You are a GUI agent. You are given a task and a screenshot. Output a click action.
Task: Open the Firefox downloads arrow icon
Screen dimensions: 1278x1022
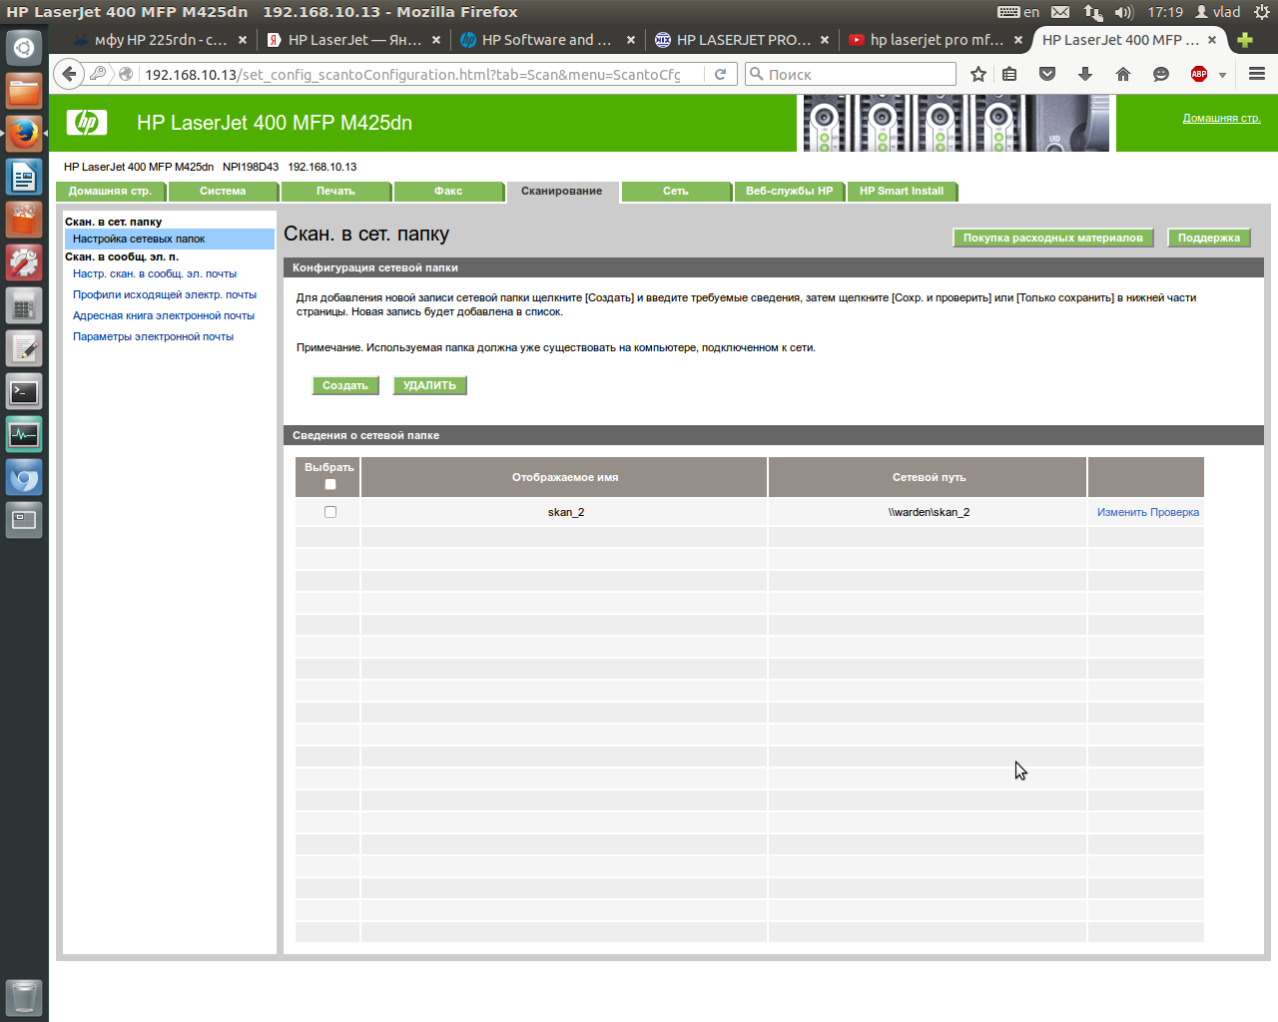tap(1085, 74)
